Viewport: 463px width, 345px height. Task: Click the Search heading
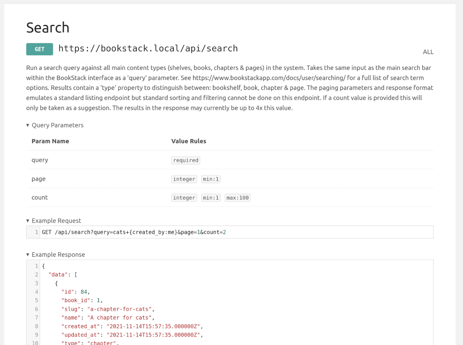click(x=48, y=27)
